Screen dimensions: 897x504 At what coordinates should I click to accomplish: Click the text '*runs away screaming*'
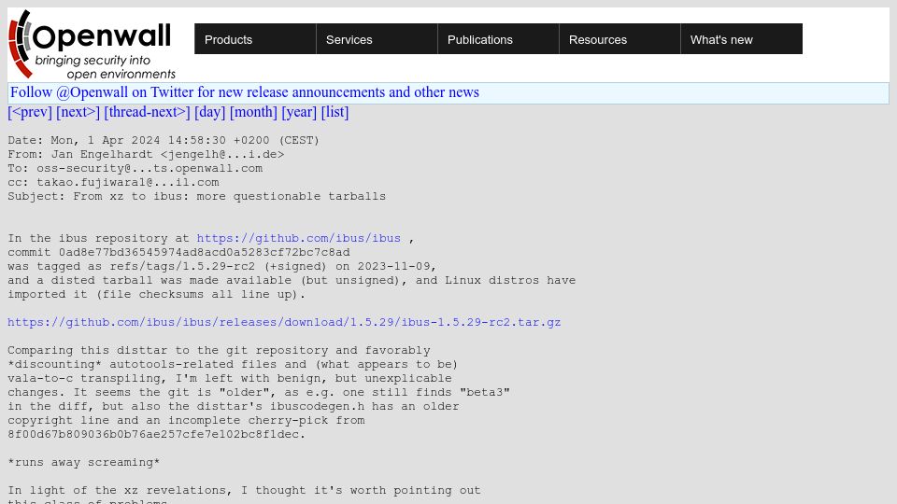click(x=83, y=462)
